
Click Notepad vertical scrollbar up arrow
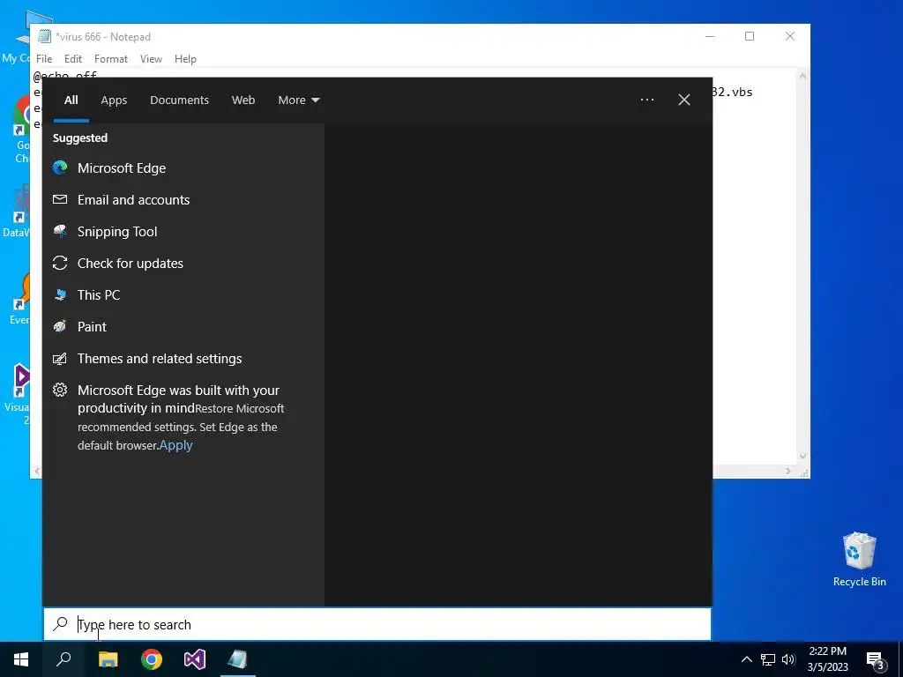[802, 76]
